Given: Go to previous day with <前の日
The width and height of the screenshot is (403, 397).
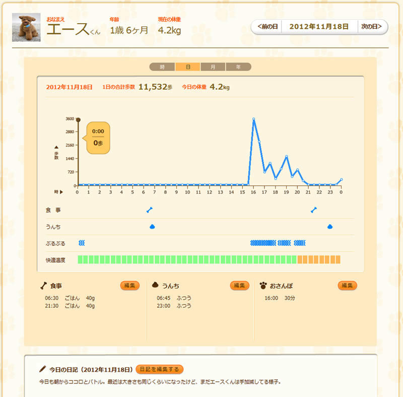Looking at the screenshot, I should pyautogui.click(x=267, y=27).
